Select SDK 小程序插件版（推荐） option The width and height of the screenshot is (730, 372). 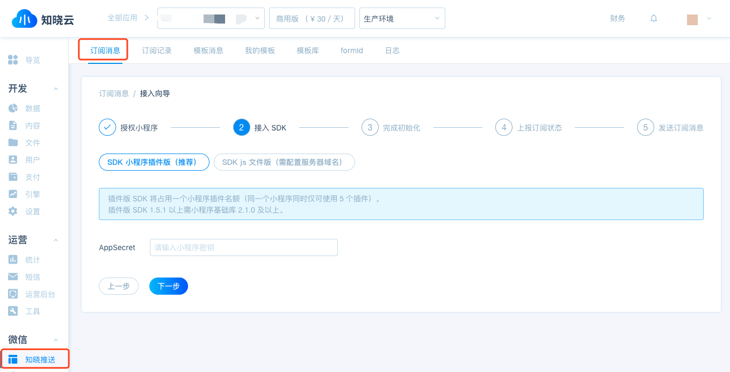point(154,162)
